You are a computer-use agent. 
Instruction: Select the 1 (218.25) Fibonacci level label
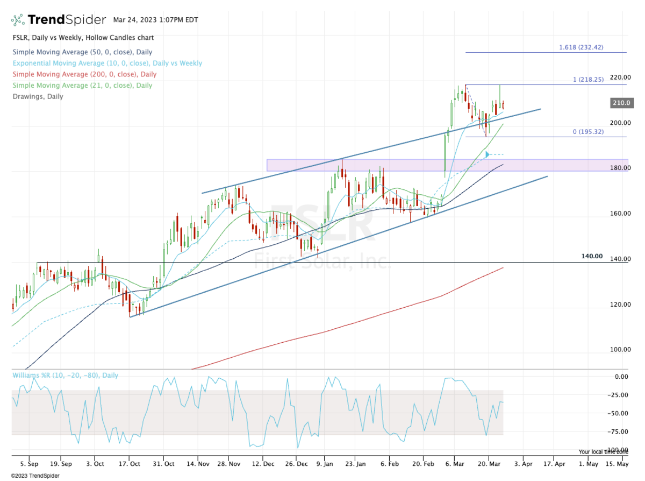coord(588,79)
